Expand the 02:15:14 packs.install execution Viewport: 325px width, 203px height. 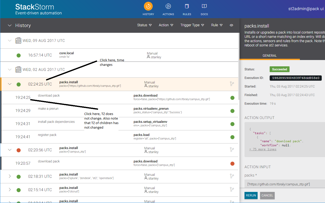[x=10, y=190]
